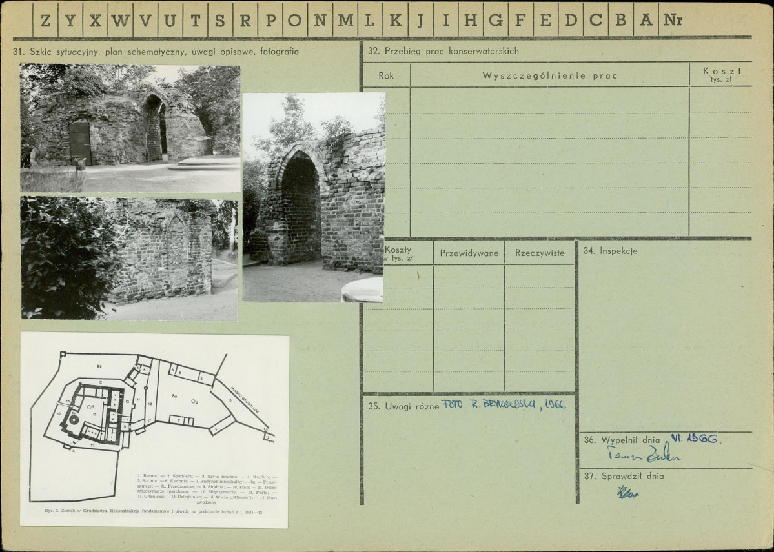Open the tall arched gateway photograph
This screenshot has height=552, width=774.
(x=314, y=197)
